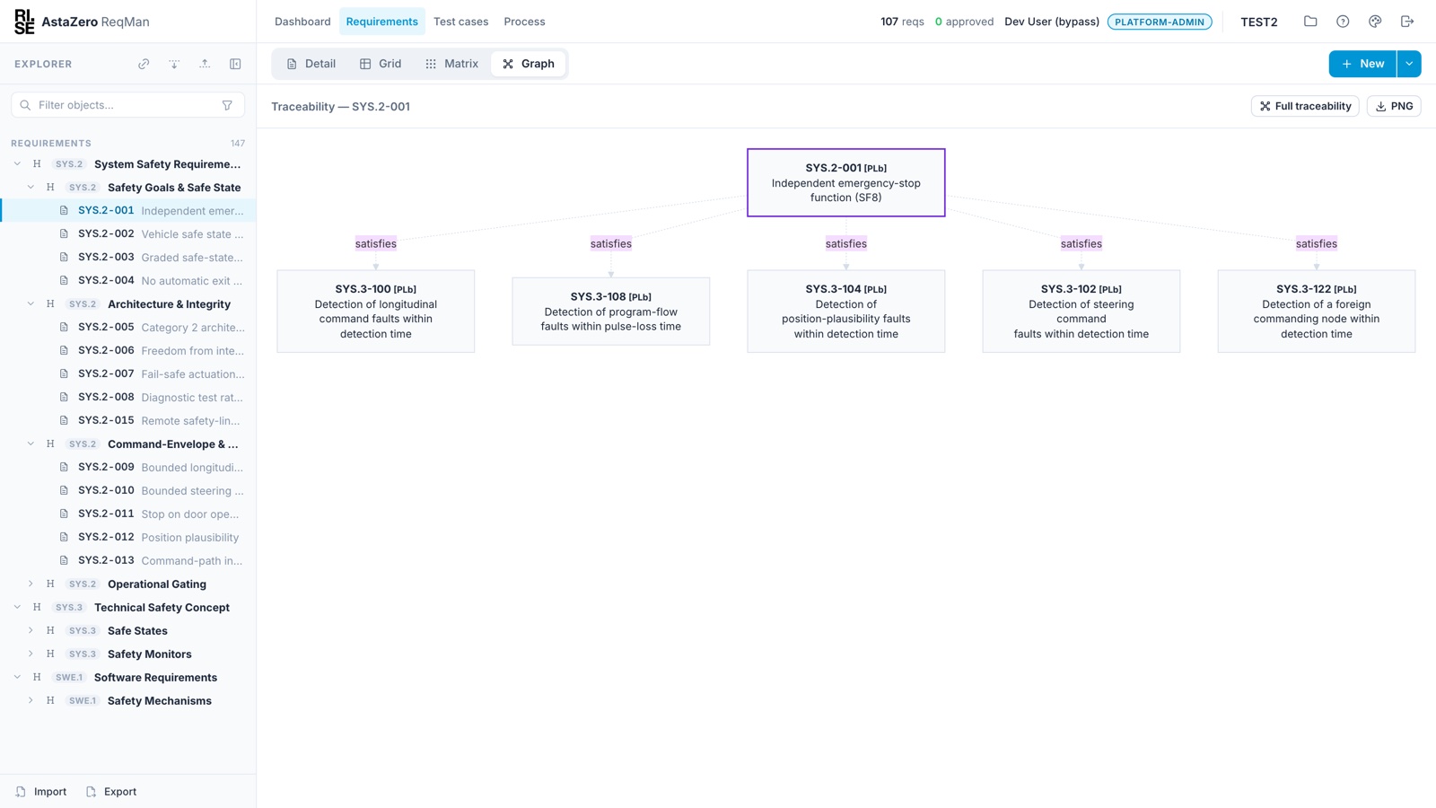Click the document icon beside SYS.2-015
The width and height of the screenshot is (1436, 808).
coord(64,420)
